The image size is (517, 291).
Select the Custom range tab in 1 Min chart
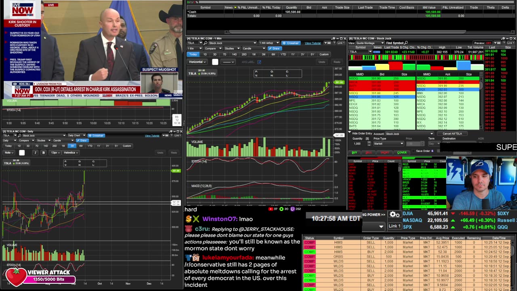(x=324, y=54)
